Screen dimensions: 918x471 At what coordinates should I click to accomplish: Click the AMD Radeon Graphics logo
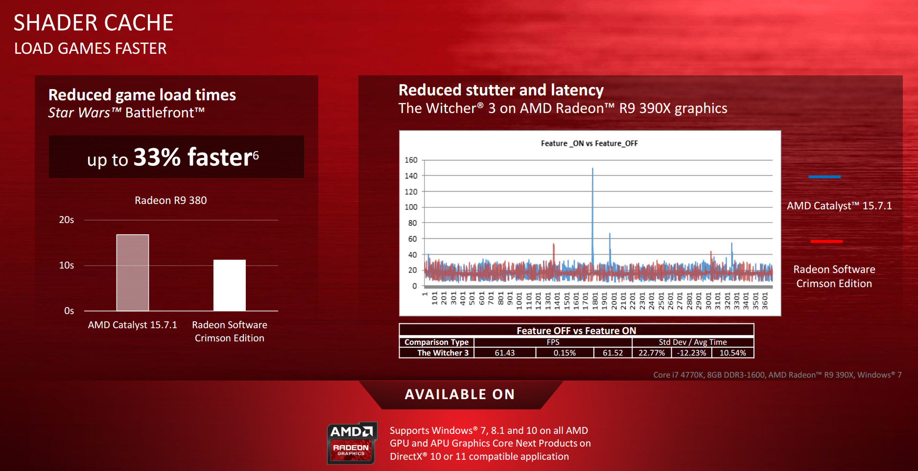[x=352, y=443]
